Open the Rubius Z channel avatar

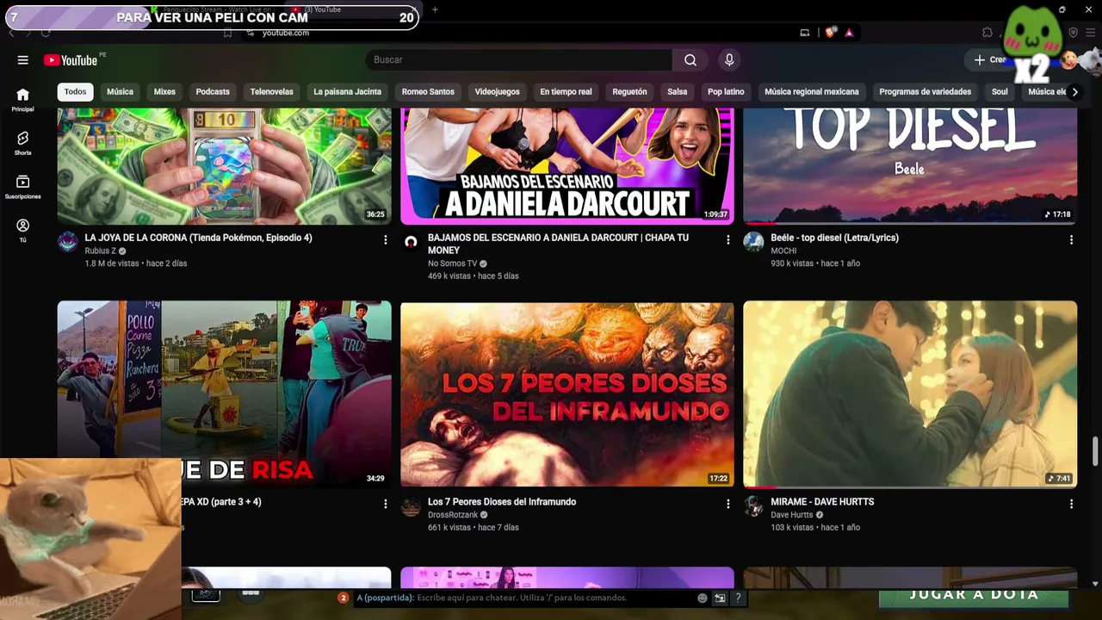tap(67, 242)
